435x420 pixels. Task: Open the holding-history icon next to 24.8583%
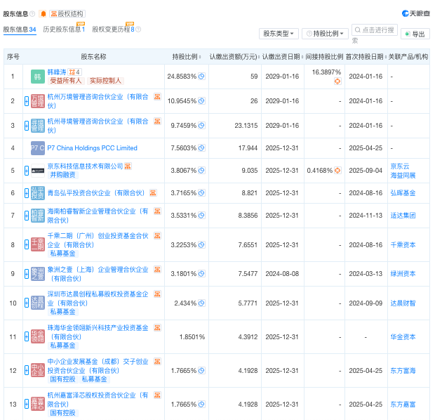[x=202, y=75]
